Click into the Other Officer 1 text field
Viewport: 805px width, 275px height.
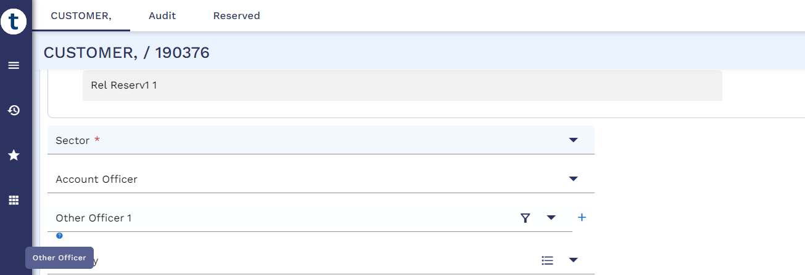tap(278, 218)
